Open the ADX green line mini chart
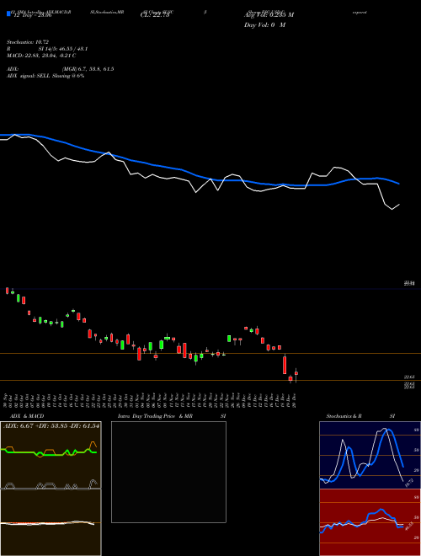The width and height of the screenshot is (421, 556). tap(51, 455)
